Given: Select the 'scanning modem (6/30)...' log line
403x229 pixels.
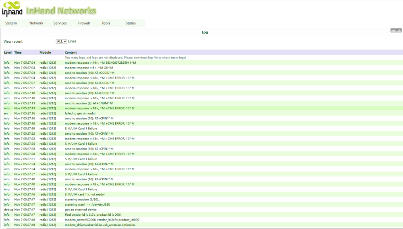Looking at the screenshot, I should point(82,200).
